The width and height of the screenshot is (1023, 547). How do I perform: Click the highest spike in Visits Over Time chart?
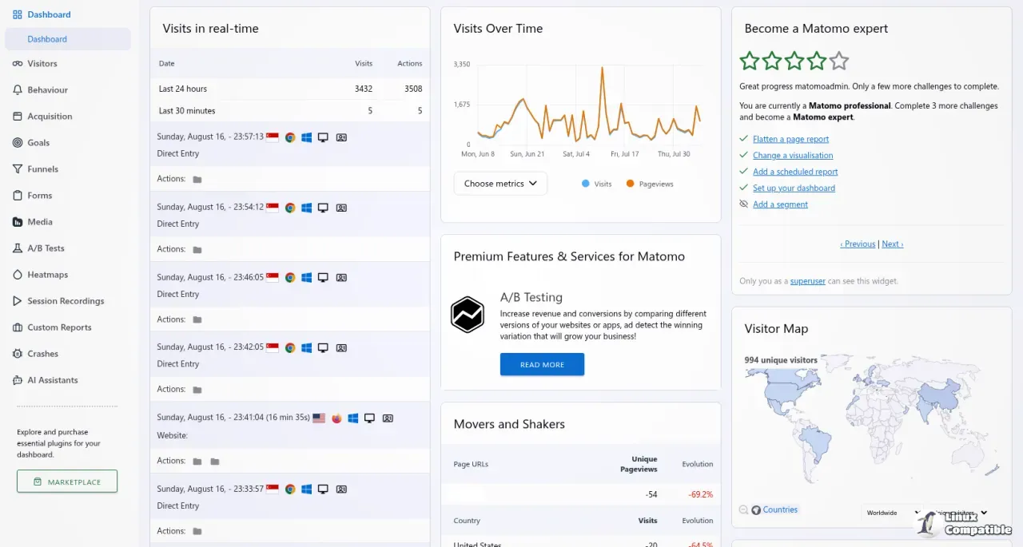(602, 69)
